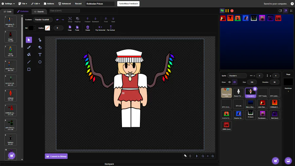Screen dimensions: 295x166
Task: Select the Reshape tool
Action: pos(40,40)
